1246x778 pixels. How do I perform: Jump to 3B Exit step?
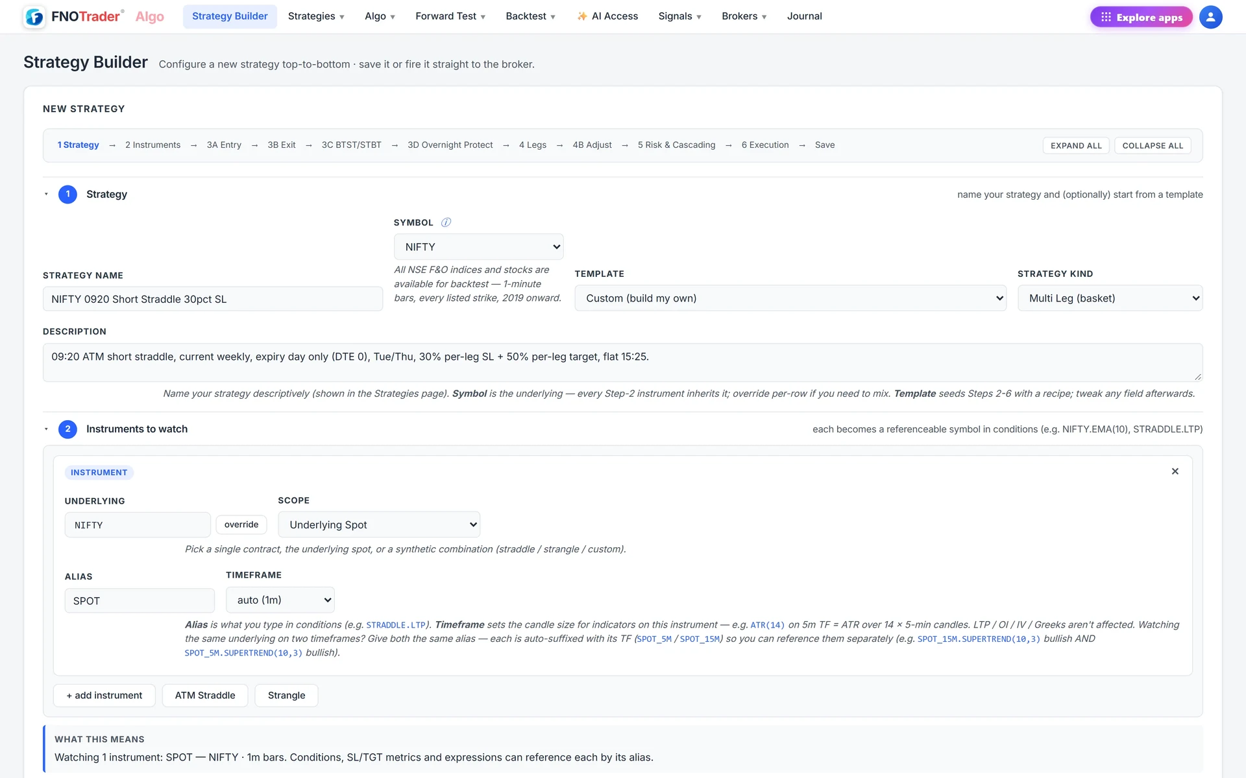(x=282, y=145)
